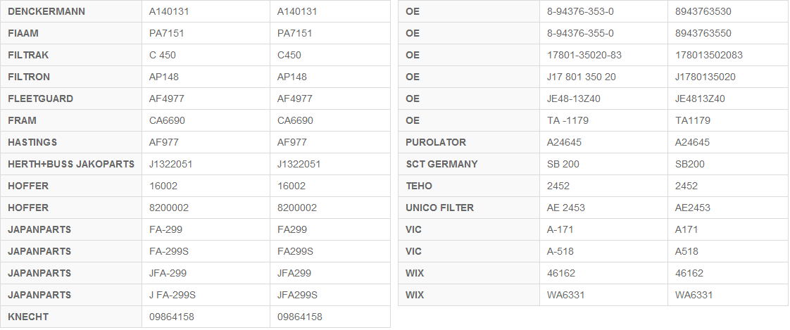Select FILTRON AP148 cell

pos(164,77)
